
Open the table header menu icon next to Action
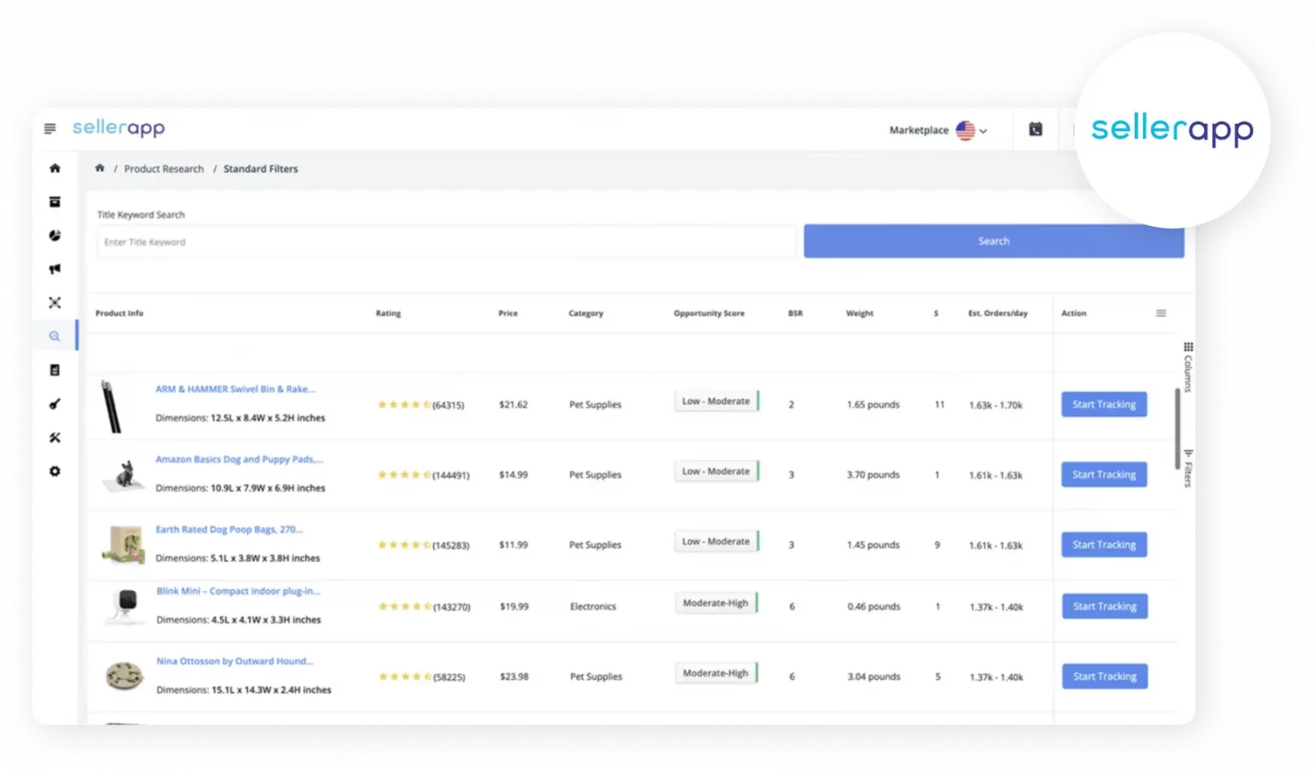(x=1161, y=313)
